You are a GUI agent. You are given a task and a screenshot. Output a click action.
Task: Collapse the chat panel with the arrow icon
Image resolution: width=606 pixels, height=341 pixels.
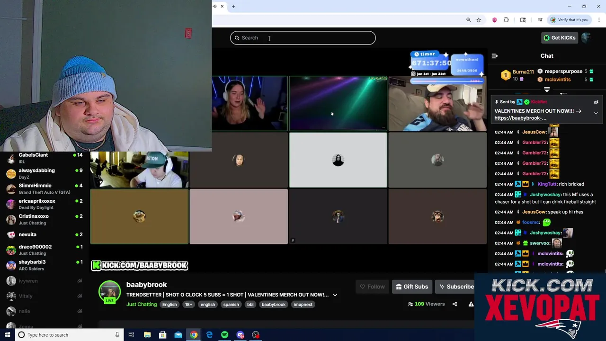coord(495,56)
